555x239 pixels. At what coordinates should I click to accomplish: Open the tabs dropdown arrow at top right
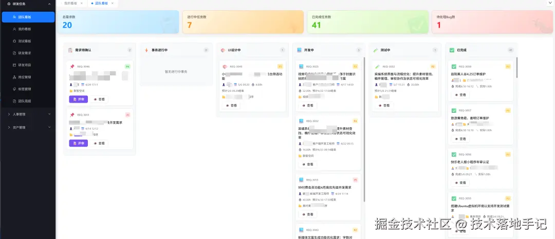(549, 3)
